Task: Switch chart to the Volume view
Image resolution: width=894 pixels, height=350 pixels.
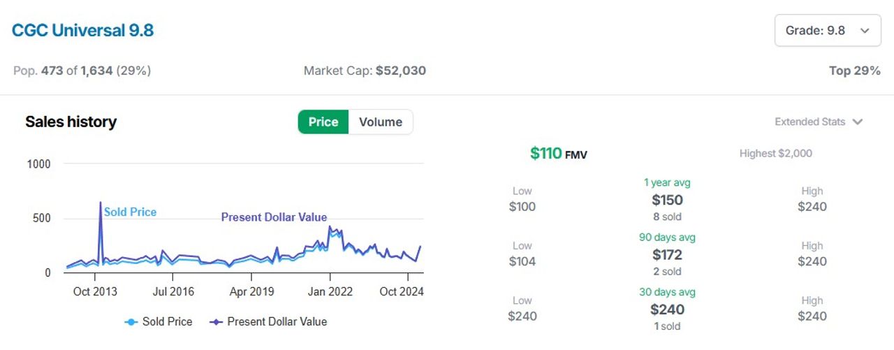Action: (x=381, y=122)
